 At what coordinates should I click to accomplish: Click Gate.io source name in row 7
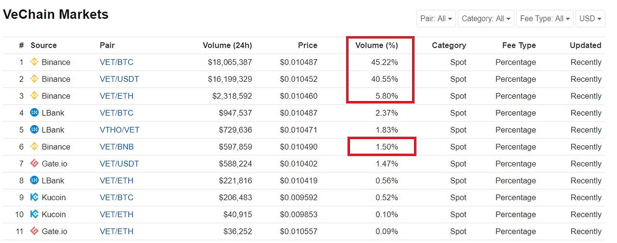54,164
